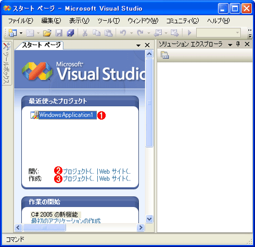
Task: Open the ツールボックス side tab
Action: tap(7, 63)
